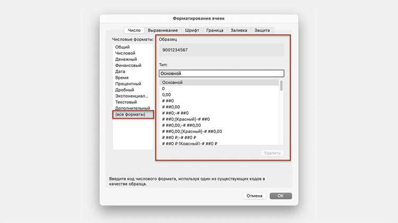Click the Удалить button
This screenshot has height=223, width=398.
272,153
